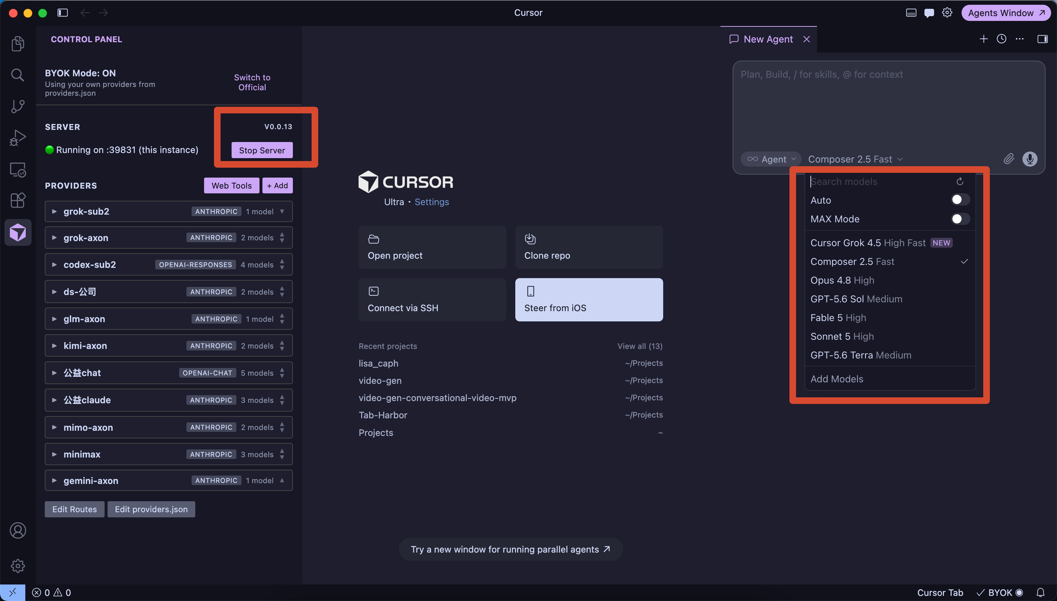The image size is (1057, 601).
Task: Click Edit providers.json button
Action: pyautogui.click(x=151, y=509)
